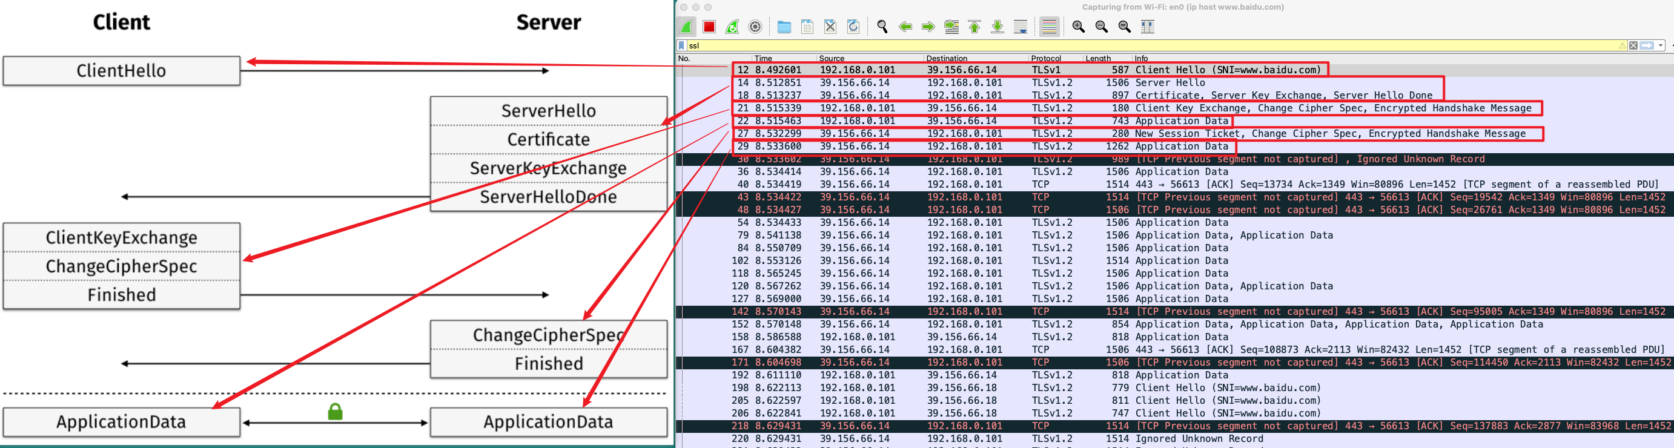The image size is (1674, 448).
Task: Go forward in packet history
Action: [928, 27]
